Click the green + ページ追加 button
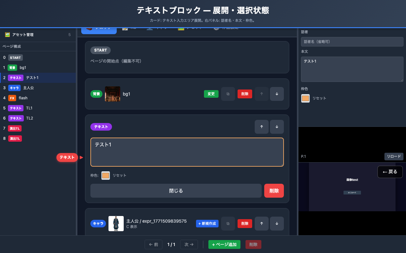 click(224, 244)
